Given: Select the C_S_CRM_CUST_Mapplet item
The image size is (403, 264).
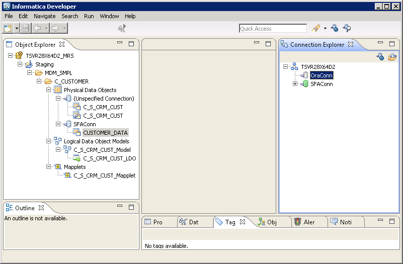Looking at the screenshot, I should click(105, 175).
